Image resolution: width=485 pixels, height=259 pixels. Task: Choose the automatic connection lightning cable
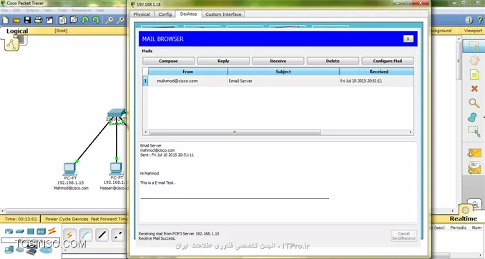(x=69, y=235)
